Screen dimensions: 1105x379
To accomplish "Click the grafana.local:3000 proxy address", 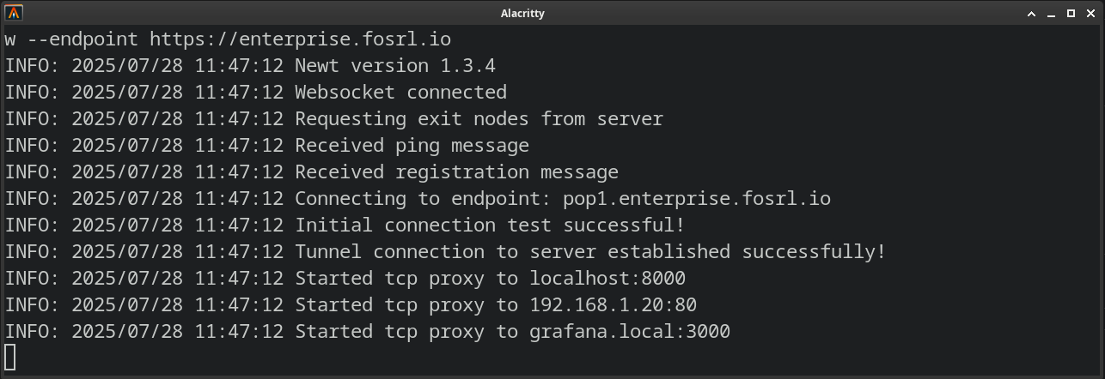I will [630, 332].
